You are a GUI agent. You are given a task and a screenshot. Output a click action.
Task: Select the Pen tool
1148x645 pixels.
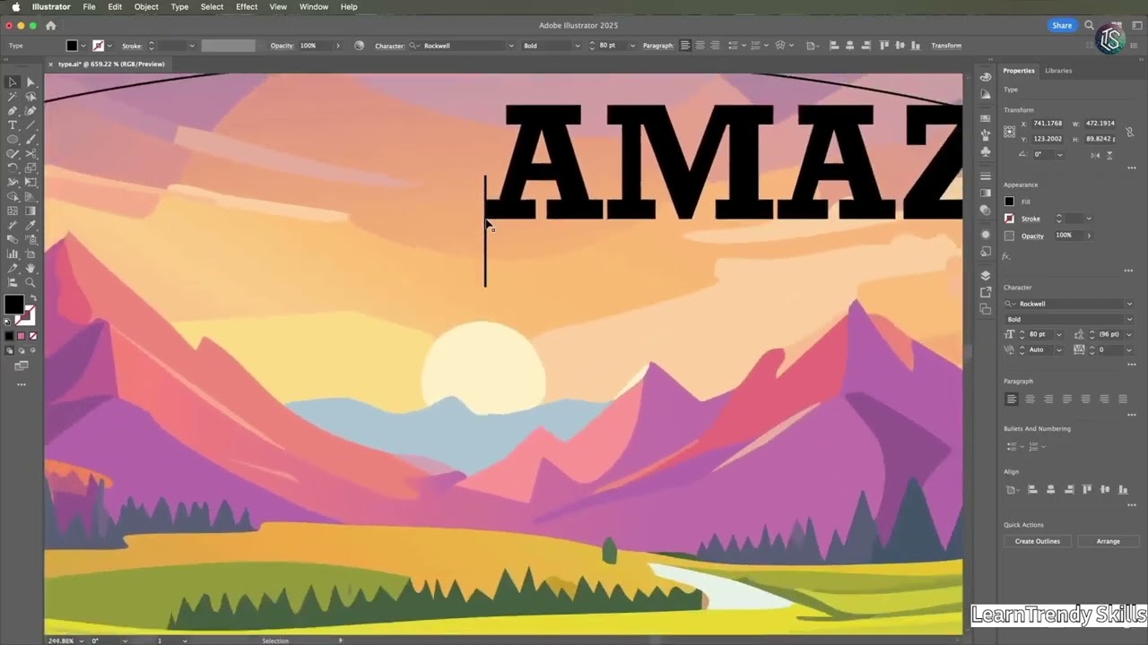click(x=13, y=111)
